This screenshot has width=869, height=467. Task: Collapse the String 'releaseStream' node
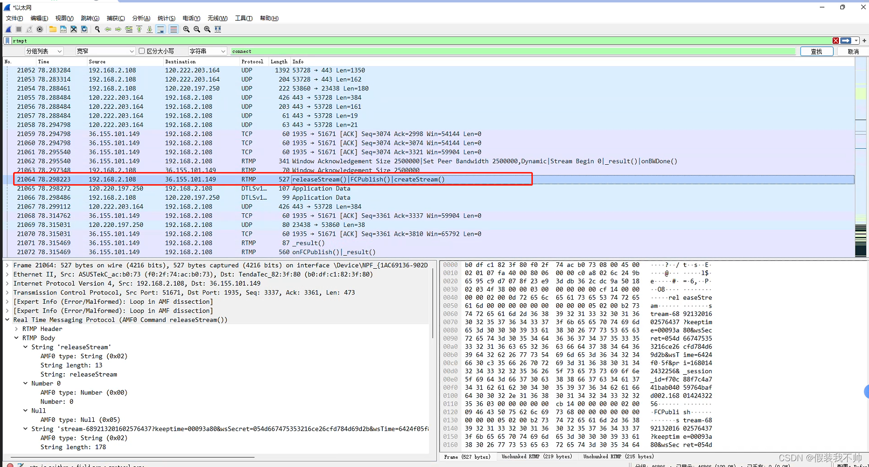[25, 347]
